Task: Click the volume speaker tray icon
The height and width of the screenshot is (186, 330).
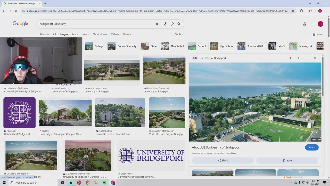Action: [308, 183]
